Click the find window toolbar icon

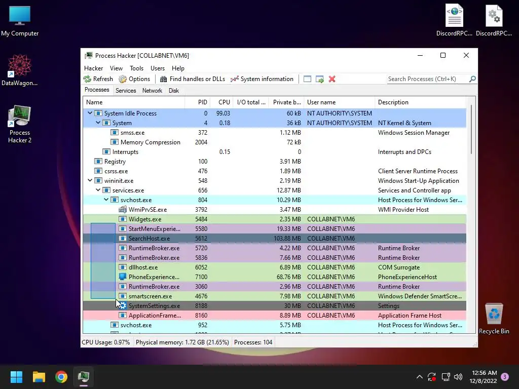point(307,79)
